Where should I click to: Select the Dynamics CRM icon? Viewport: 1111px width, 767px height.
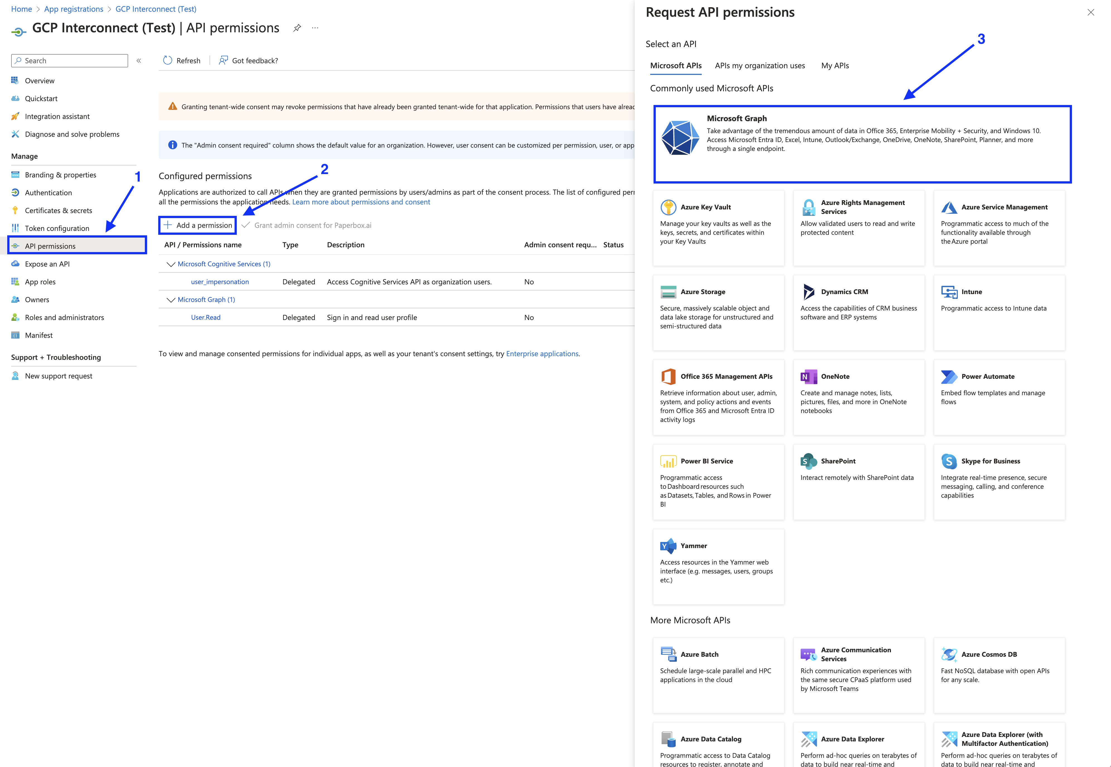[809, 292]
